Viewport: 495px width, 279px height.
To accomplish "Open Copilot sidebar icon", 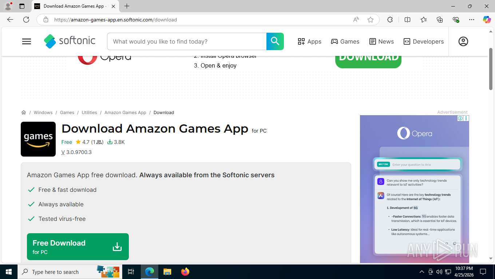I will click(x=487, y=20).
